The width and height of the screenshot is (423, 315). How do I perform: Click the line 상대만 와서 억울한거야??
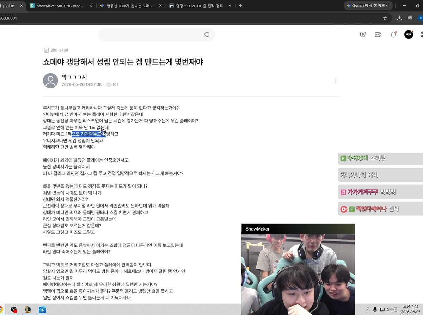point(66,199)
